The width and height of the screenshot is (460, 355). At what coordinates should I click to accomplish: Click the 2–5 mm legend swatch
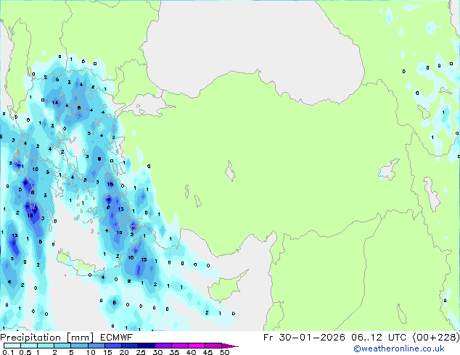62,346
